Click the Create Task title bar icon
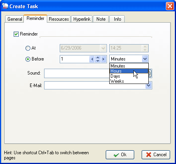Image resolution: width=176 pixels, height=164 pixels. [5, 6]
